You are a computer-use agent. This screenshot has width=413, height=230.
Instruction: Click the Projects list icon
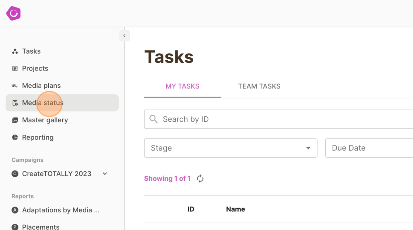[15, 68]
